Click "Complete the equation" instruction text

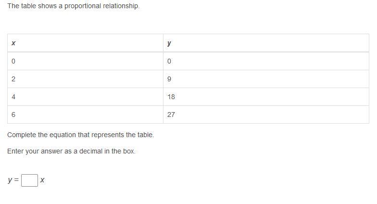coord(80,135)
